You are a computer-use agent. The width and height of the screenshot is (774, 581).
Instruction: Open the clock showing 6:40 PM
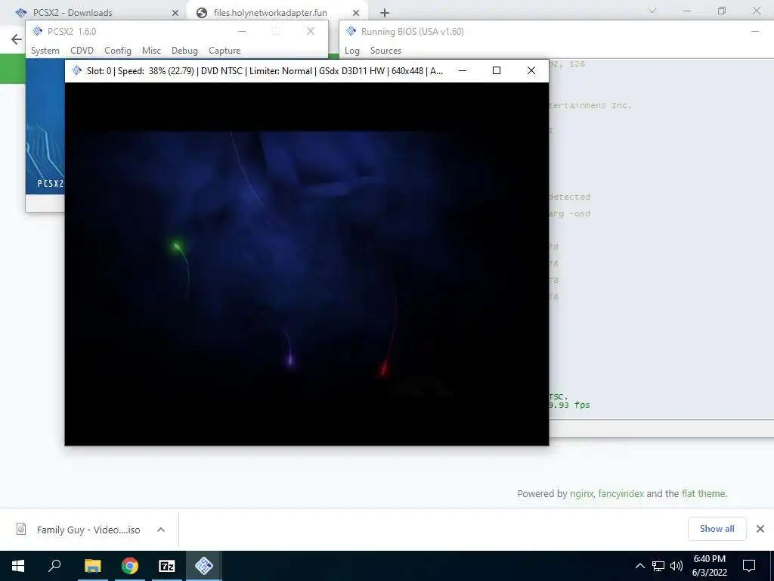point(709,566)
